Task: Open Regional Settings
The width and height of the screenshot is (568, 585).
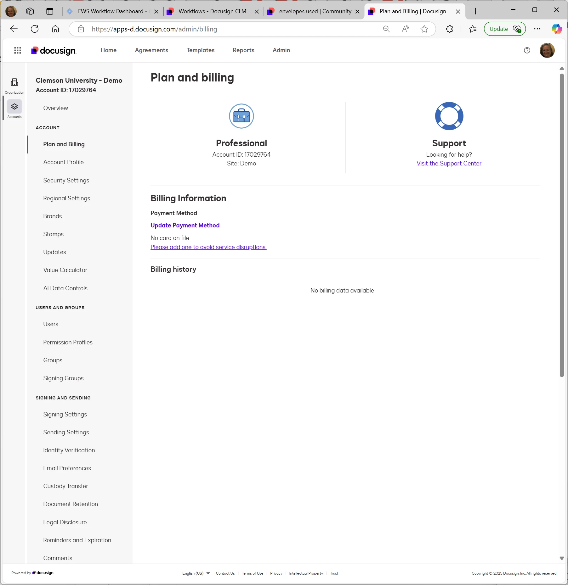Action: (67, 198)
